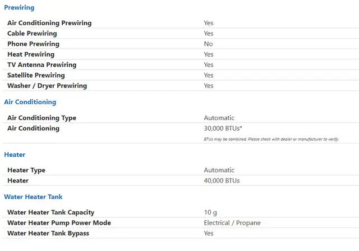Click the Prewiring section heading

(x=19, y=7)
